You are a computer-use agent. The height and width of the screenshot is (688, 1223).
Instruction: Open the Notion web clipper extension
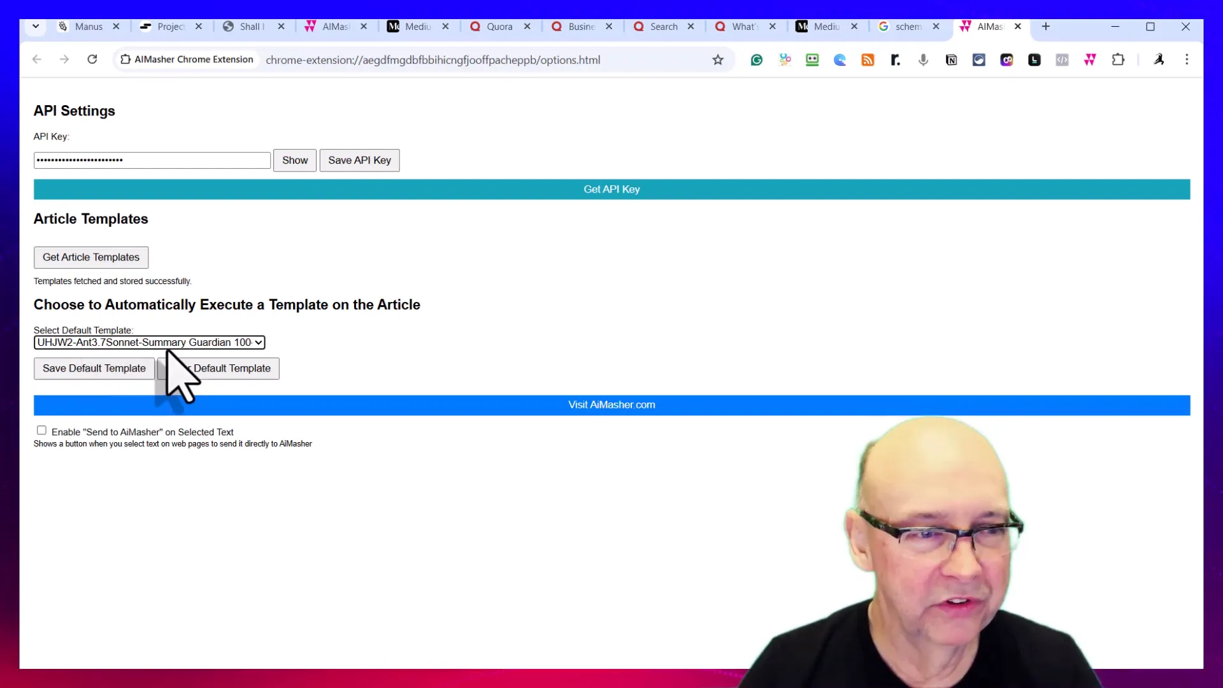tap(951, 60)
